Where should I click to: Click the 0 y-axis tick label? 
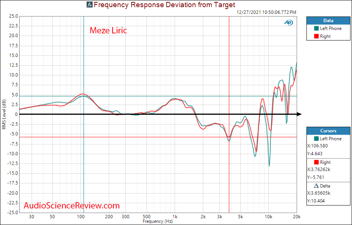[x=16, y=114]
